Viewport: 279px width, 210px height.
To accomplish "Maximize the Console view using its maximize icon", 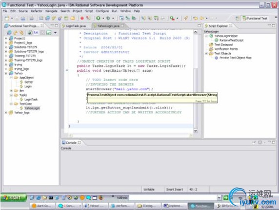I will point(274,142).
